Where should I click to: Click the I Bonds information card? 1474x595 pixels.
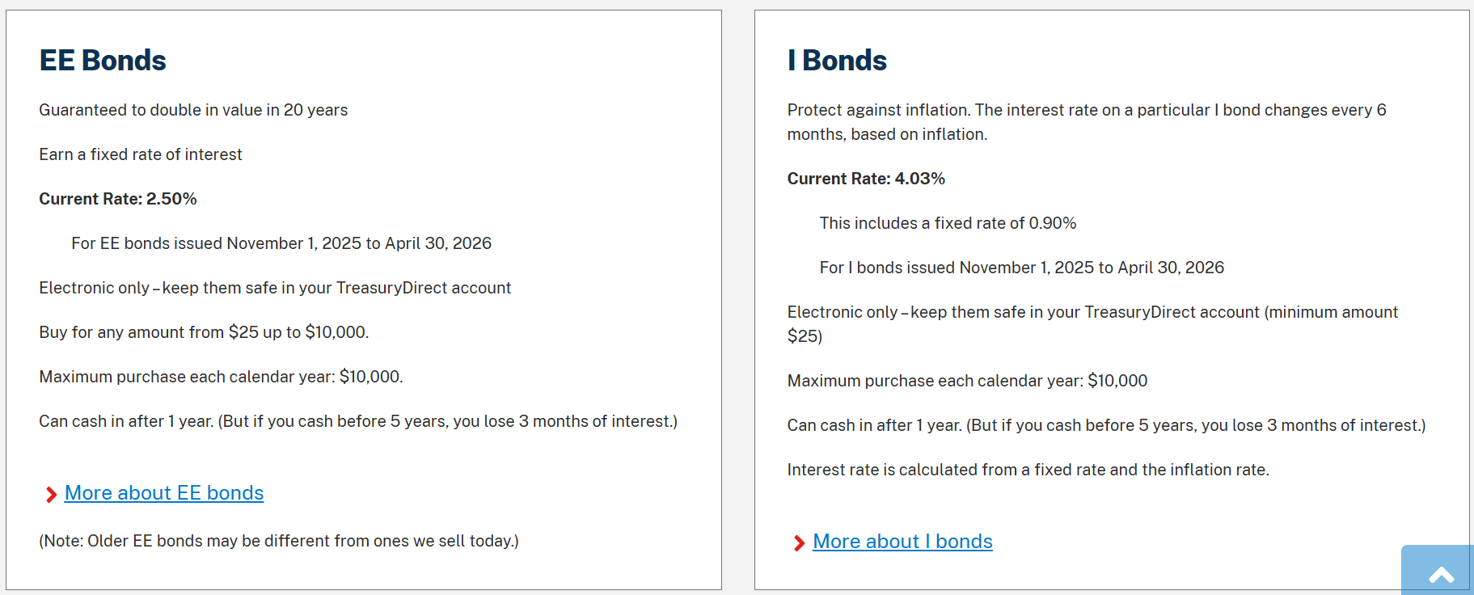pos(1113,299)
